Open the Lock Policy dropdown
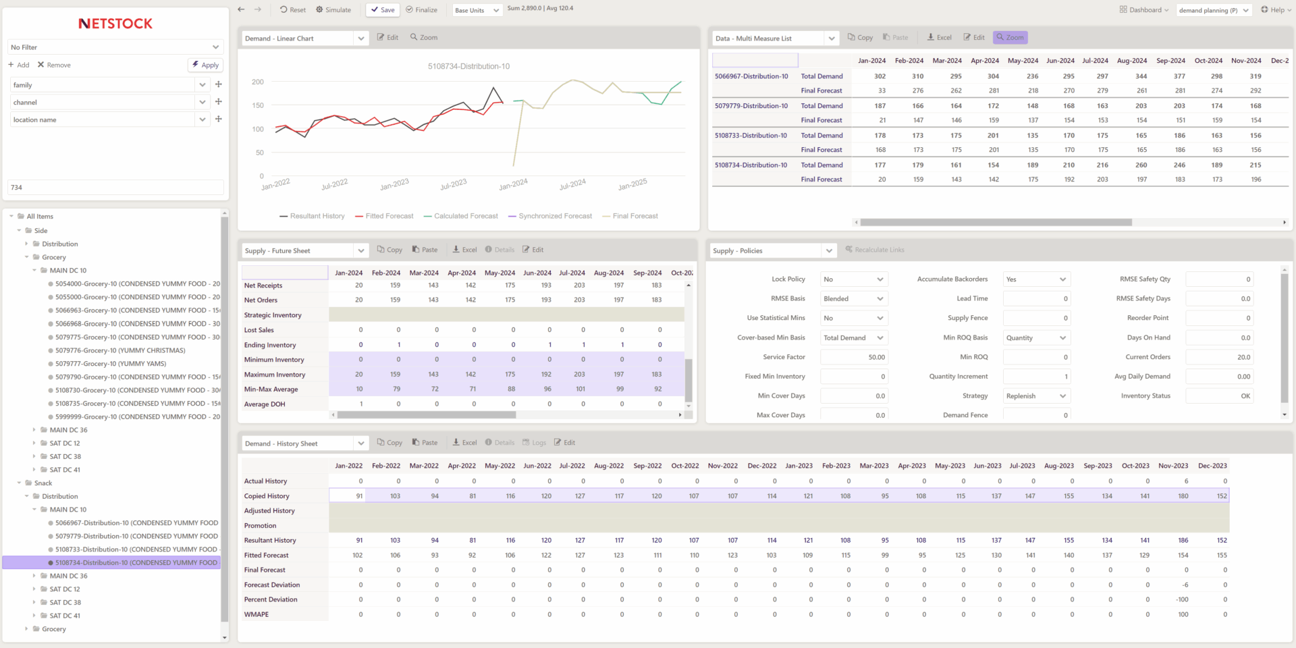Viewport: 1296px width, 648px height. (854, 279)
